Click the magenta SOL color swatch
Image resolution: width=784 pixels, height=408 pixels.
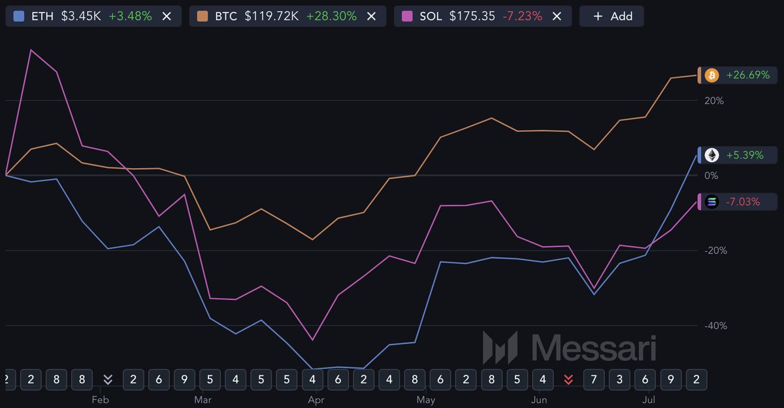pos(408,16)
